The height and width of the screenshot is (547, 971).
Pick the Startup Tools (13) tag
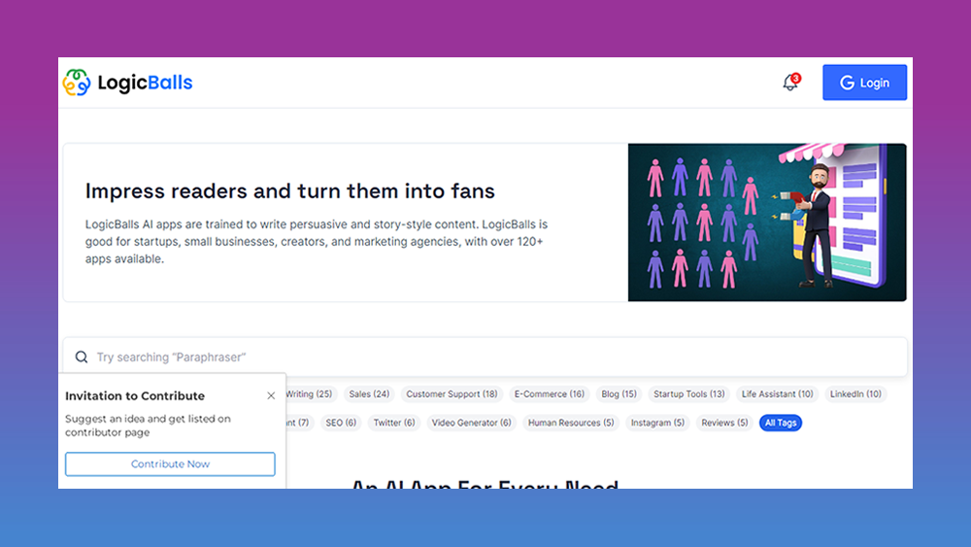pyautogui.click(x=689, y=394)
